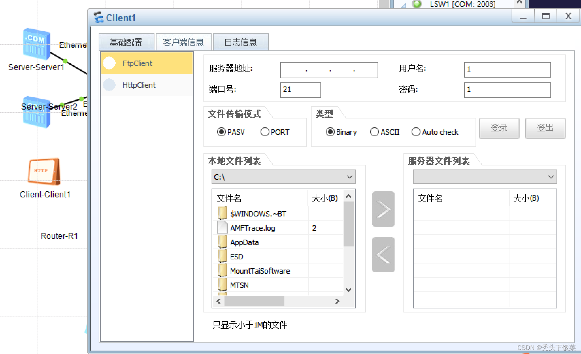
Task: Select the AMFTrace.log file name
Action: [x=253, y=228]
